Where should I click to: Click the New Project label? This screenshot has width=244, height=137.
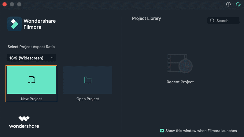31,99
